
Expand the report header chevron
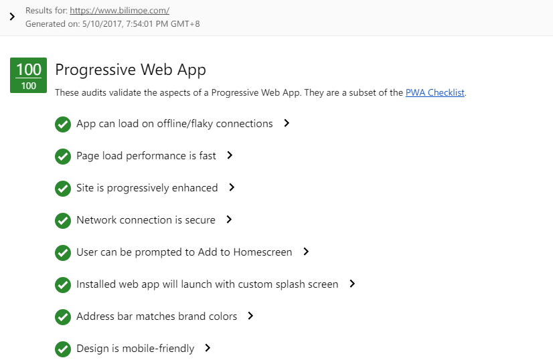12,17
